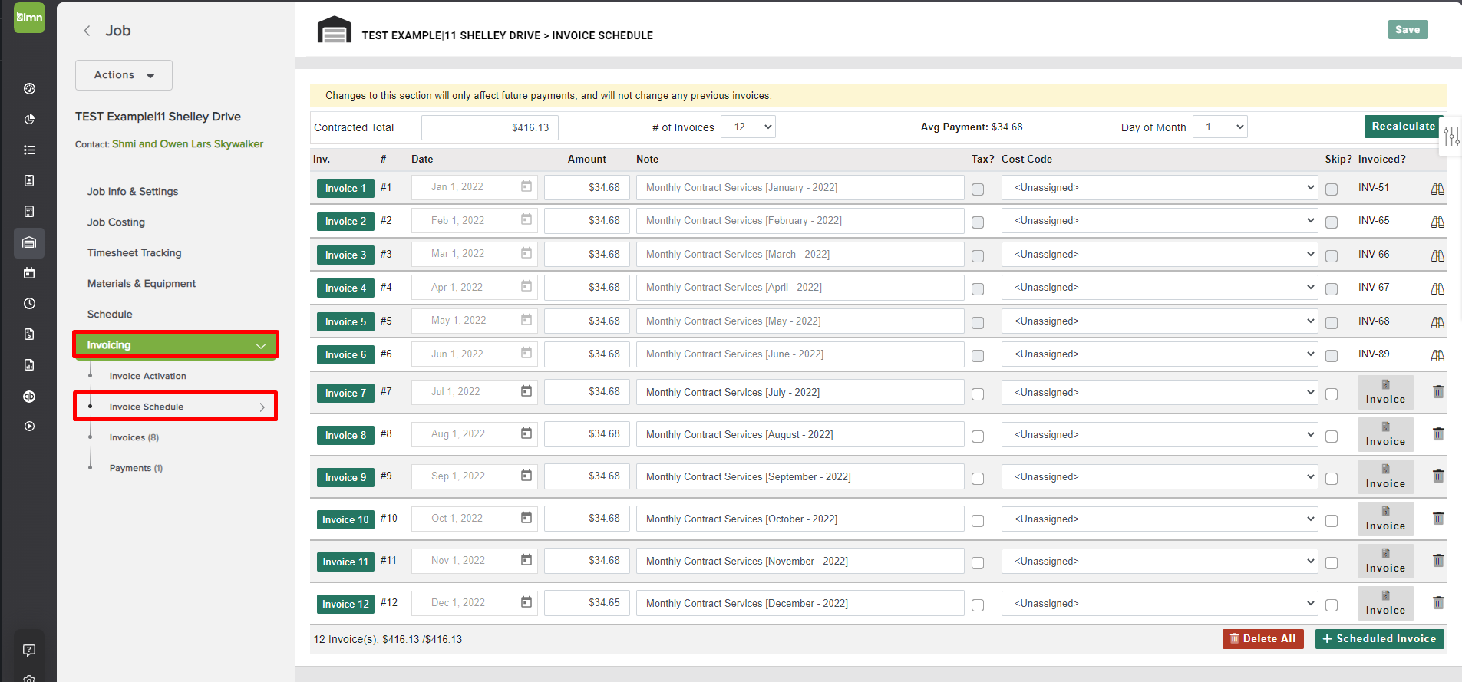Open the dashboard gauge icon in sidebar
1462x682 pixels.
point(29,89)
